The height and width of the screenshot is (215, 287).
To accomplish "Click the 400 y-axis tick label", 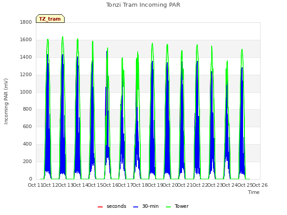I will (x=27, y=144).
